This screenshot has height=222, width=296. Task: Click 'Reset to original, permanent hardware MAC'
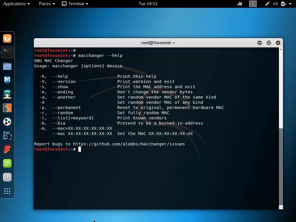171,108
